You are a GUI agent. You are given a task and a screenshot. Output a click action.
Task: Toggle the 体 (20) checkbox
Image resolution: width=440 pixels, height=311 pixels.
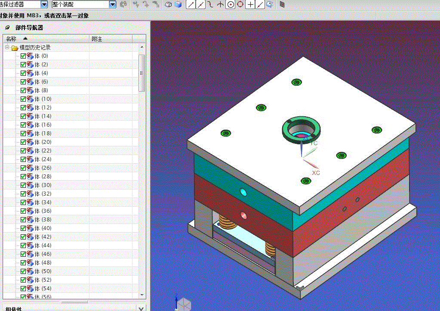[x=23, y=142]
